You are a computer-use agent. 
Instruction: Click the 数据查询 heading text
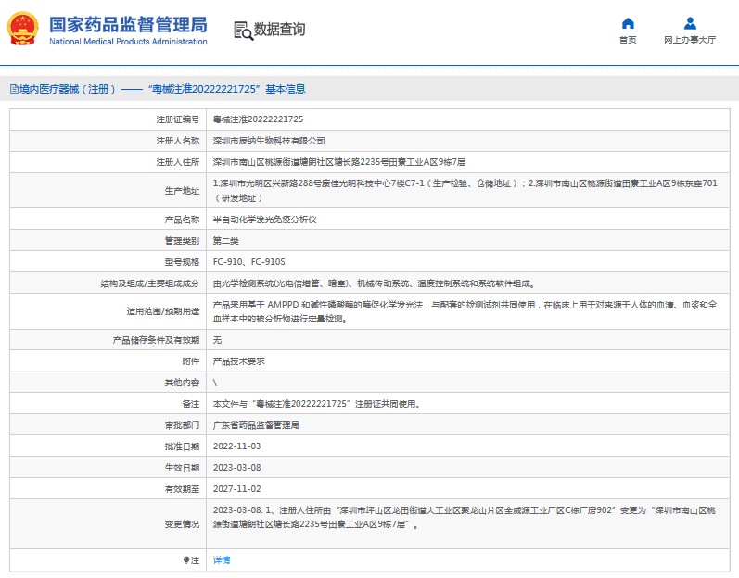pos(279,30)
